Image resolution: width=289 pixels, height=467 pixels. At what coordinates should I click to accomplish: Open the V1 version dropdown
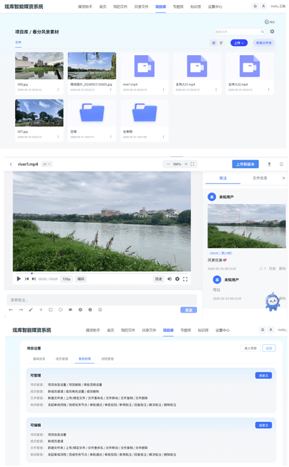point(46,164)
